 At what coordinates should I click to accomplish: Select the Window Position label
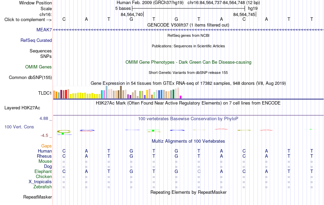tap(35, 3)
